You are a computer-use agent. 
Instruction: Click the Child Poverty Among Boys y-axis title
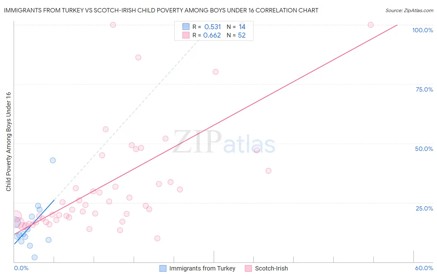click(8, 142)
